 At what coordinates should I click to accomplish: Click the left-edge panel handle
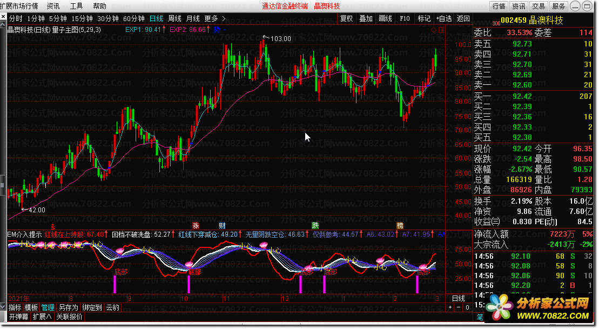pyautogui.click(x=3, y=185)
